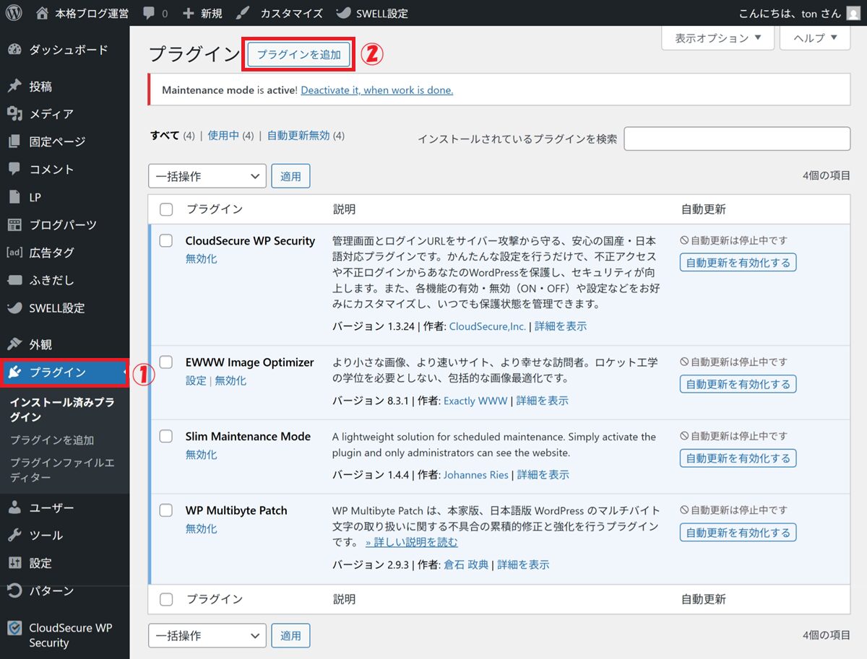Click the maintenance mode Deactivate link
Screen dimensions: 867x659
pos(376,90)
